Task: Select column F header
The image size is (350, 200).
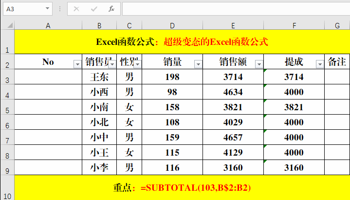Action: tap(294, 25)
